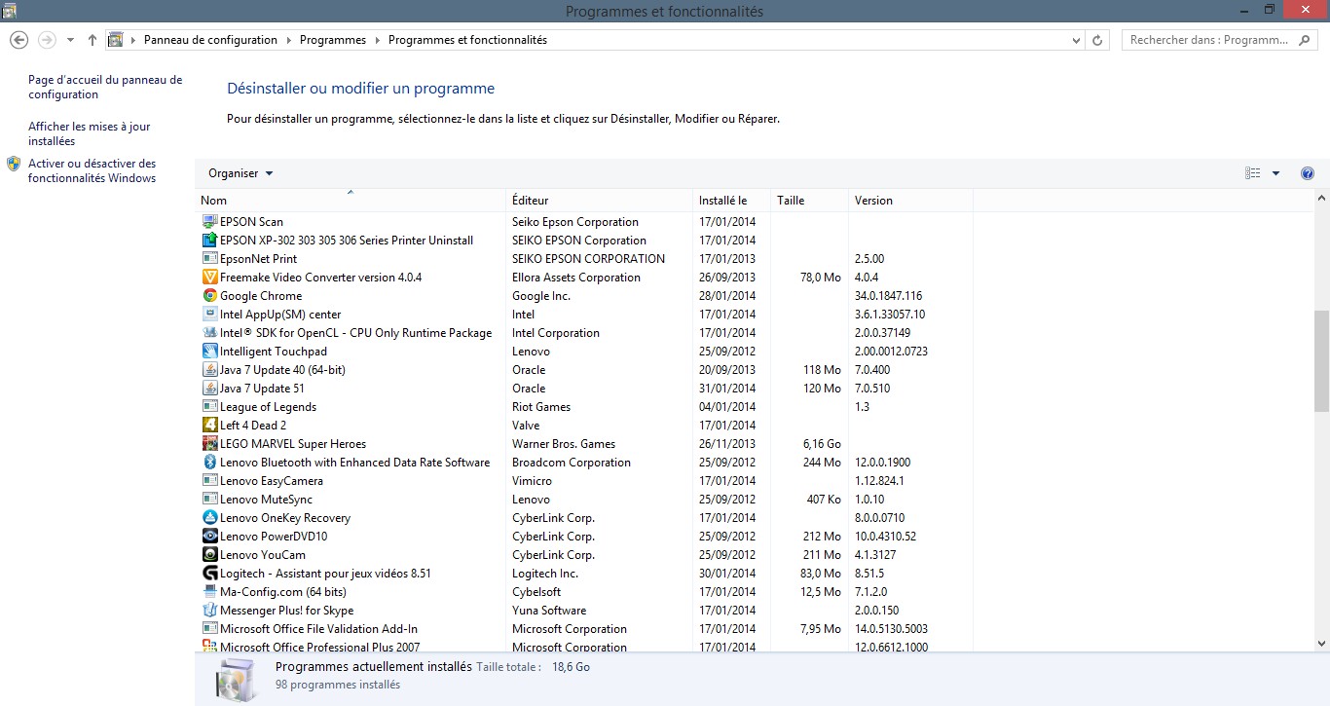Image resolution: width=1330 pixels, height=706 pixels.
Task: Go back with the back arrow
Action: (x=18, y=40)
